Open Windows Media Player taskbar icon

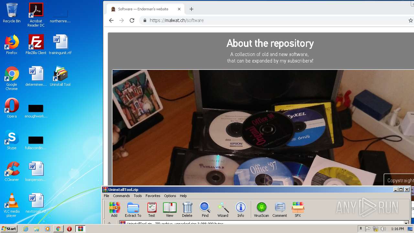tap(48, 229)
